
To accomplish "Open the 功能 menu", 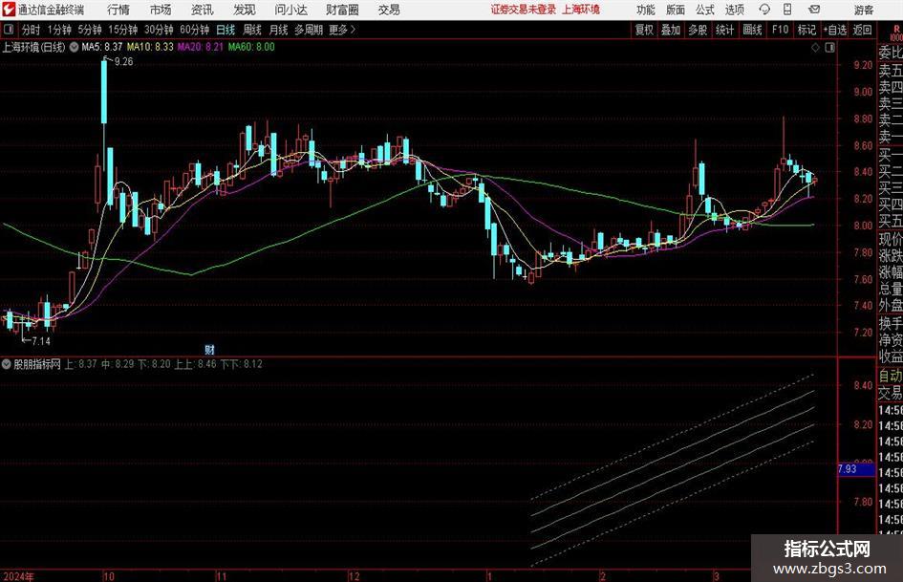I will (646, 10).
